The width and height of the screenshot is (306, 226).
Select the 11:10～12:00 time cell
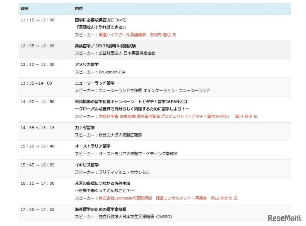tap(38, 20)
